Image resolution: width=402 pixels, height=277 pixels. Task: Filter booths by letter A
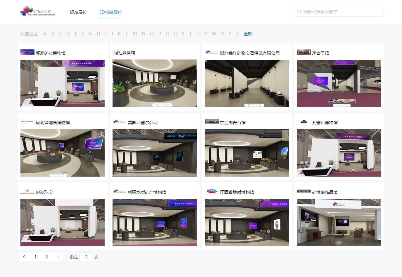pos(45,34)
